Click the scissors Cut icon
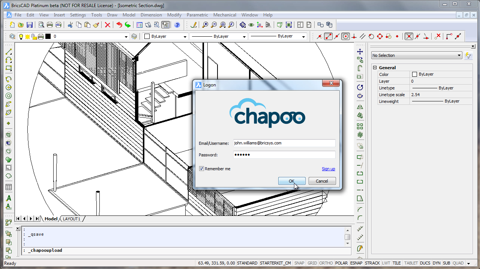Viewport: 480px width, 269px height. click(x=70, y=25)
